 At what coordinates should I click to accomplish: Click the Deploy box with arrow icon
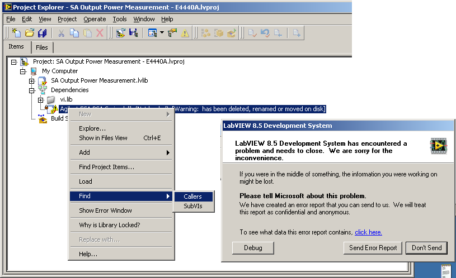coord(232,33)
